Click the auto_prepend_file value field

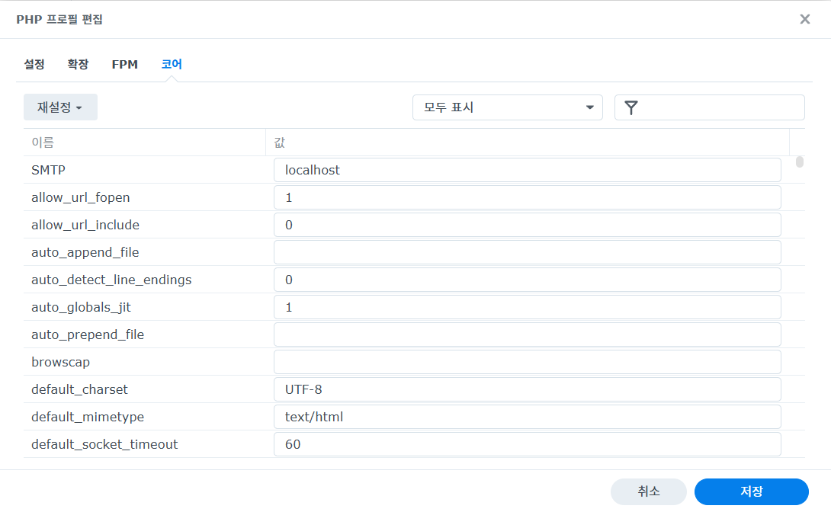click(528, 334)
